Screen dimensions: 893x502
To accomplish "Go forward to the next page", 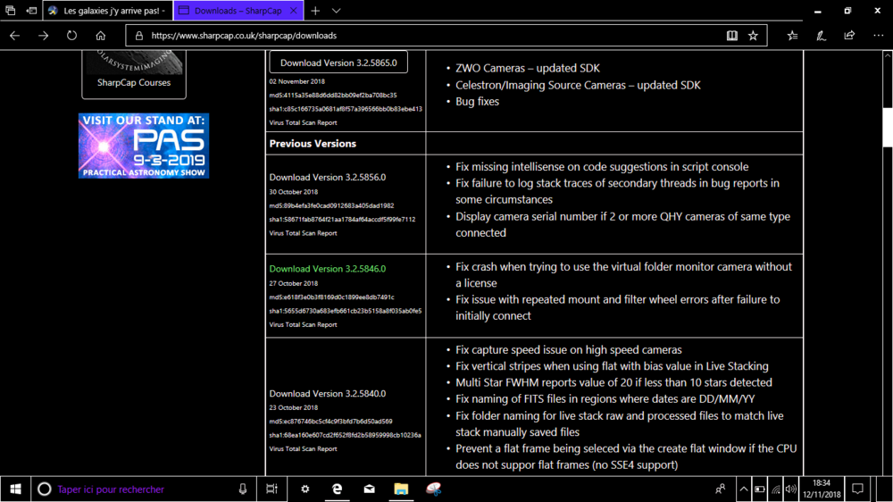I will point(43,36).
